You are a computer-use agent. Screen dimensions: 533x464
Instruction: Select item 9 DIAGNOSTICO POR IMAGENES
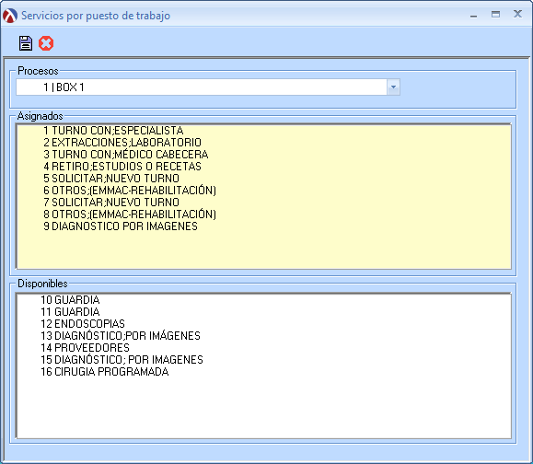click(x=121, y=226)
